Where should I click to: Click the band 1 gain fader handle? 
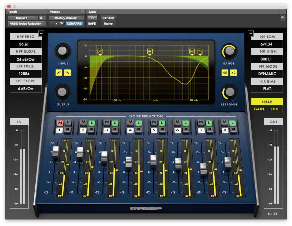tap(55, 152)
